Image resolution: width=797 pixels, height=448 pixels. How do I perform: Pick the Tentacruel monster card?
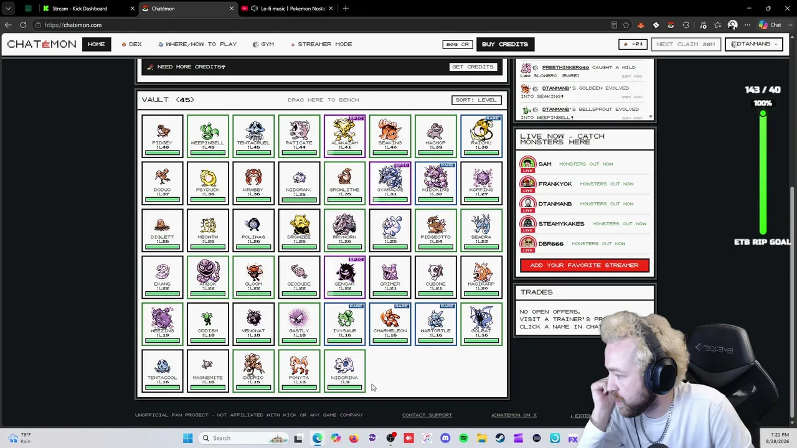point(253,136)
